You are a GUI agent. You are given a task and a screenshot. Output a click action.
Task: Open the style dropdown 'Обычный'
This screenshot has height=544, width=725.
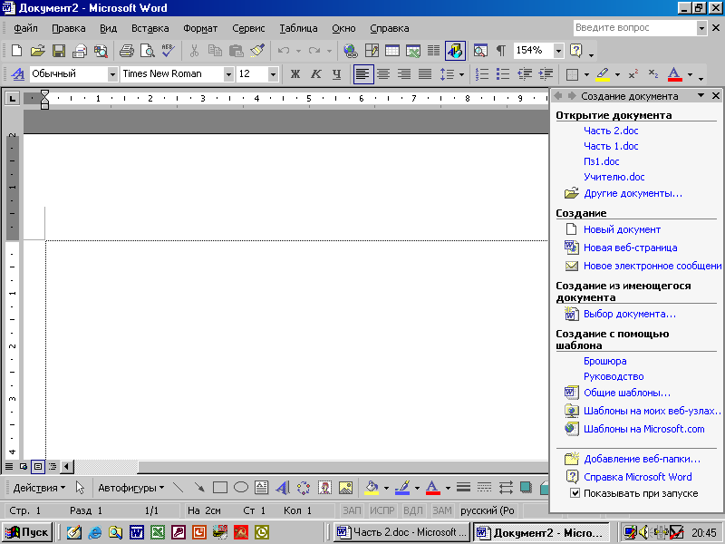point(112,74)
